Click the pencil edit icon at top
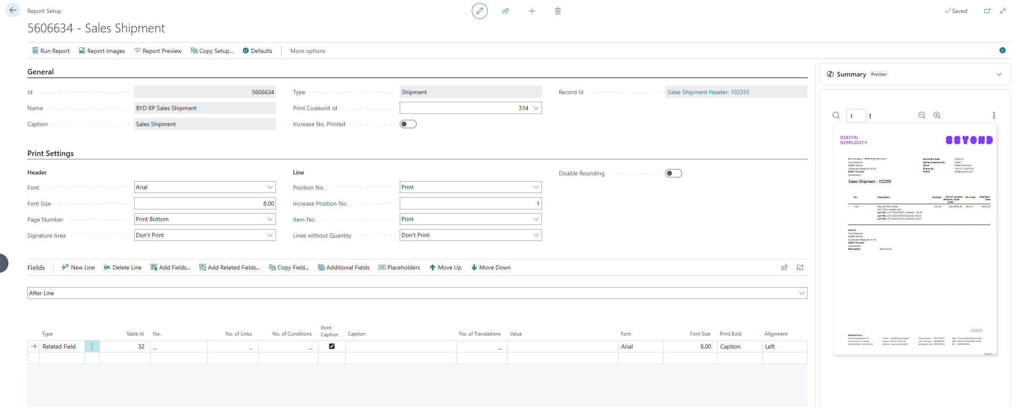The height and width of the screenshot is (407, 1023). click(479, 11)
